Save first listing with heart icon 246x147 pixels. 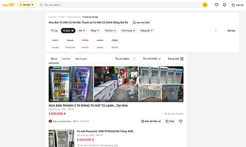pos(181,121)
